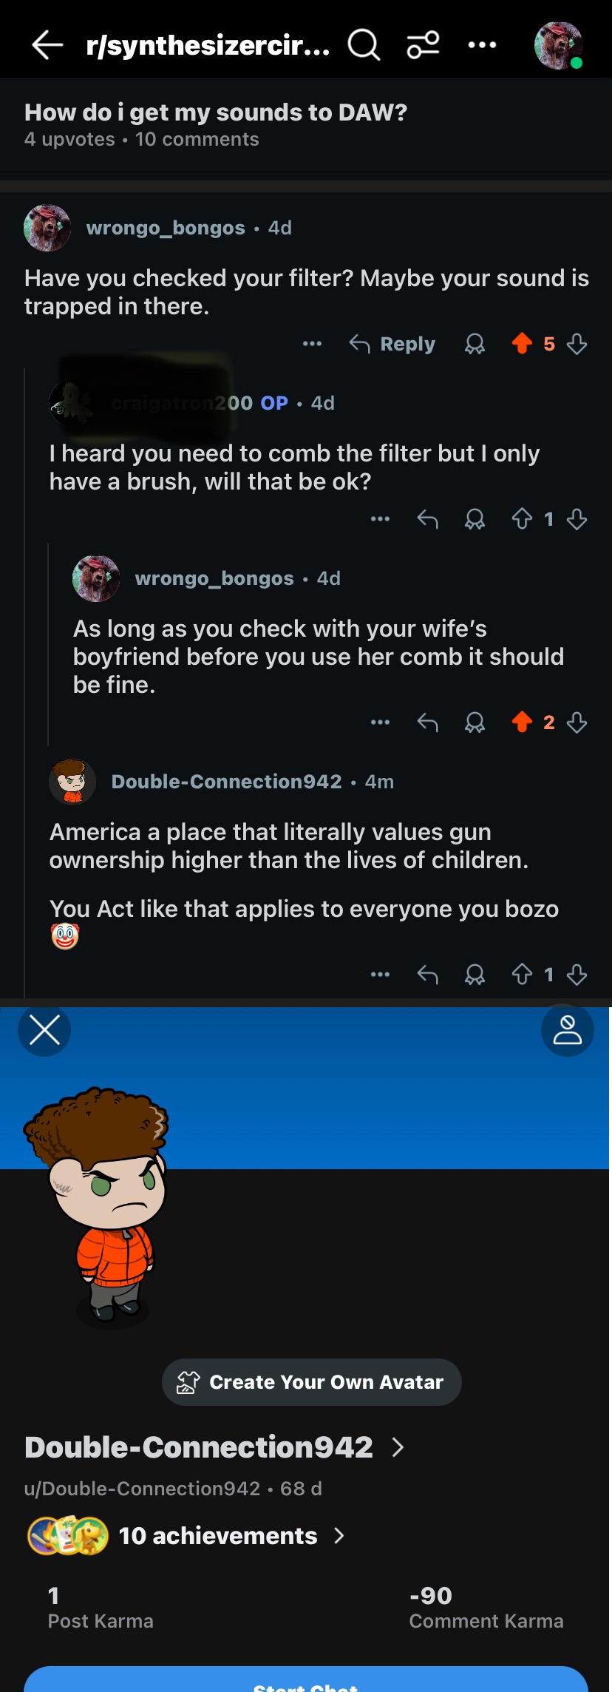
Task: Click Create Your Own Avatar button
Action: [x=312, y=1382]
